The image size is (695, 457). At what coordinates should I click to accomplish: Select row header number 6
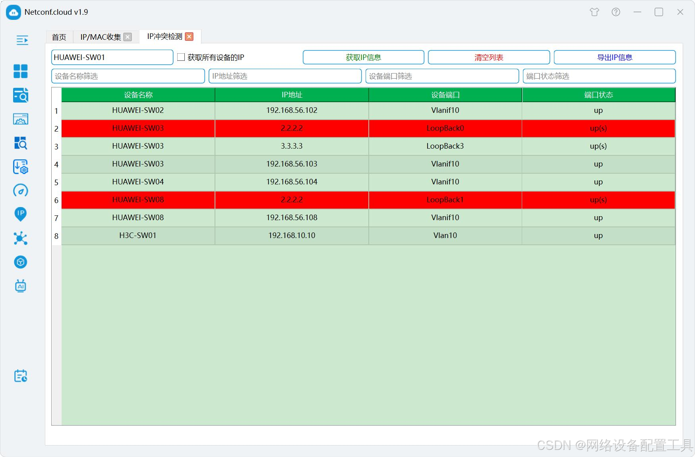point(56,200)
